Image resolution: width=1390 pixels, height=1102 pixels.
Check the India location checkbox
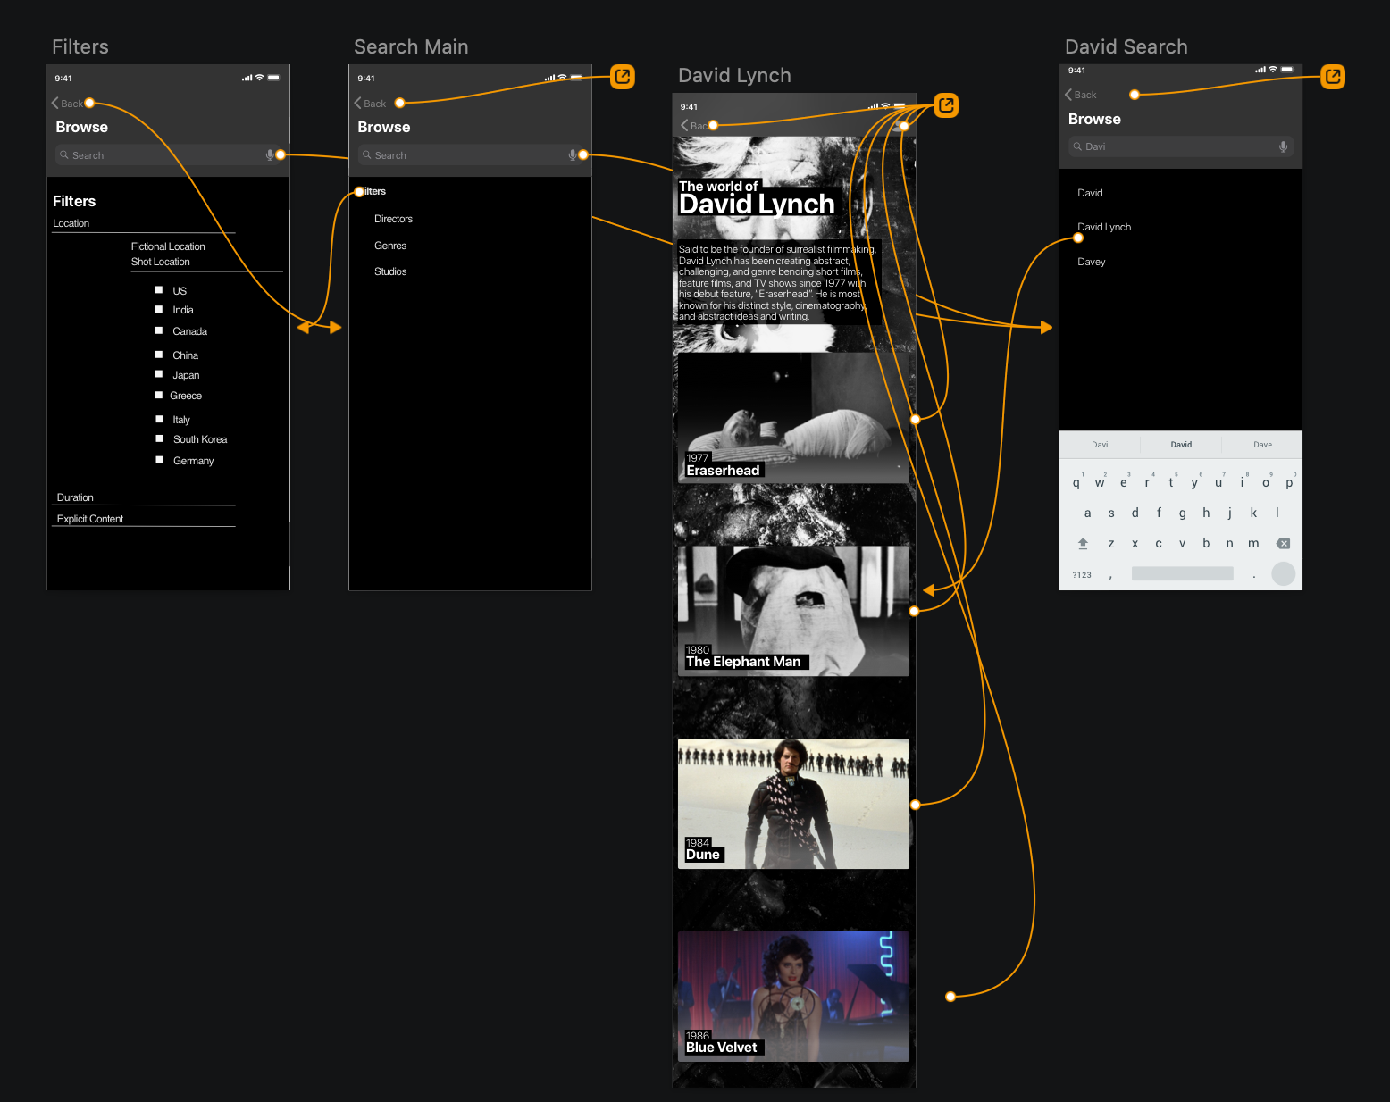click(x=159, y=309)
